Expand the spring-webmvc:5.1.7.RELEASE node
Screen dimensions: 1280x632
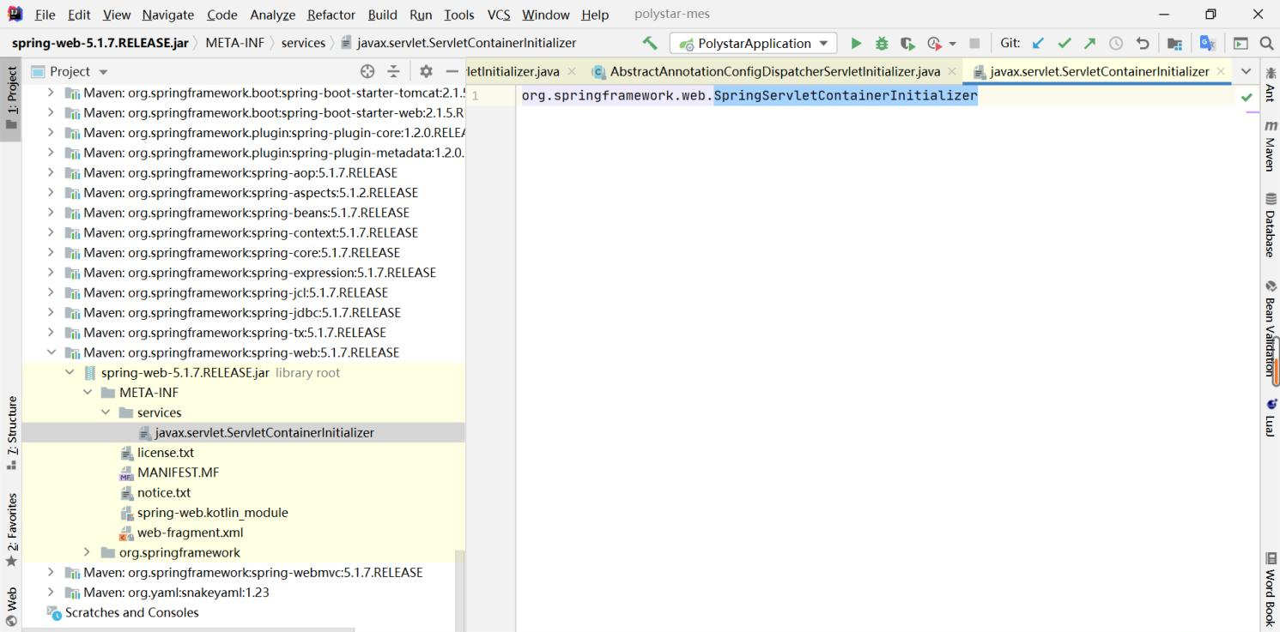(52, 572)
